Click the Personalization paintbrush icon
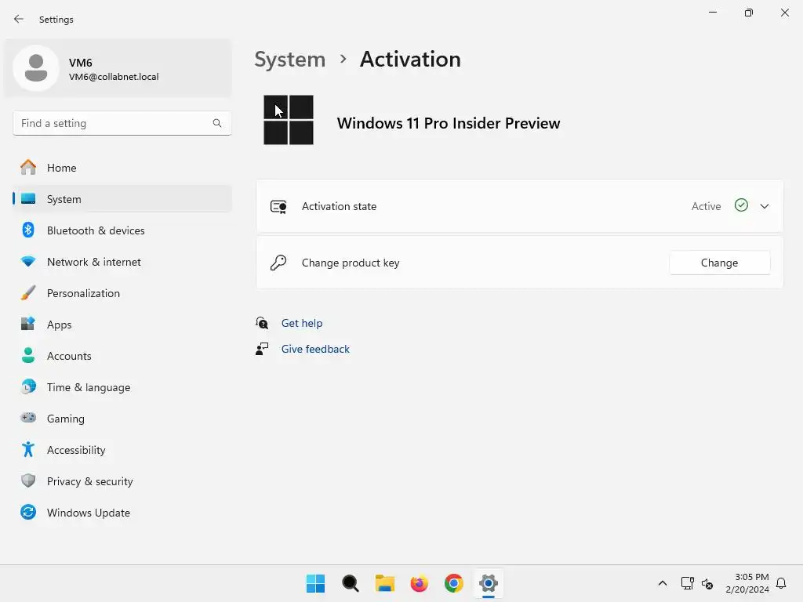This screenshot has height=602, width=803. 28,293
